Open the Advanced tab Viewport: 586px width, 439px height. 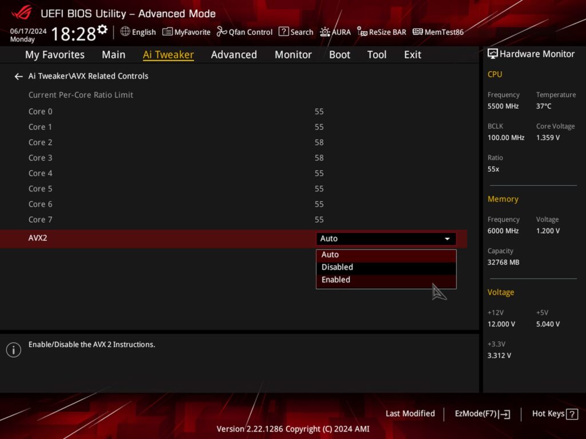234,55
